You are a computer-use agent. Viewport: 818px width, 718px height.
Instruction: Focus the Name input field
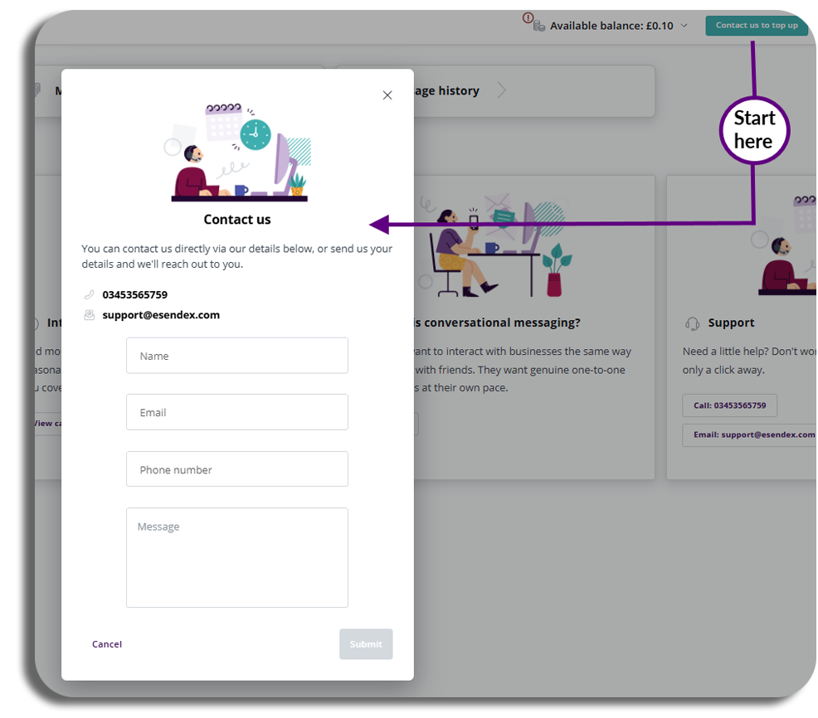236,356
